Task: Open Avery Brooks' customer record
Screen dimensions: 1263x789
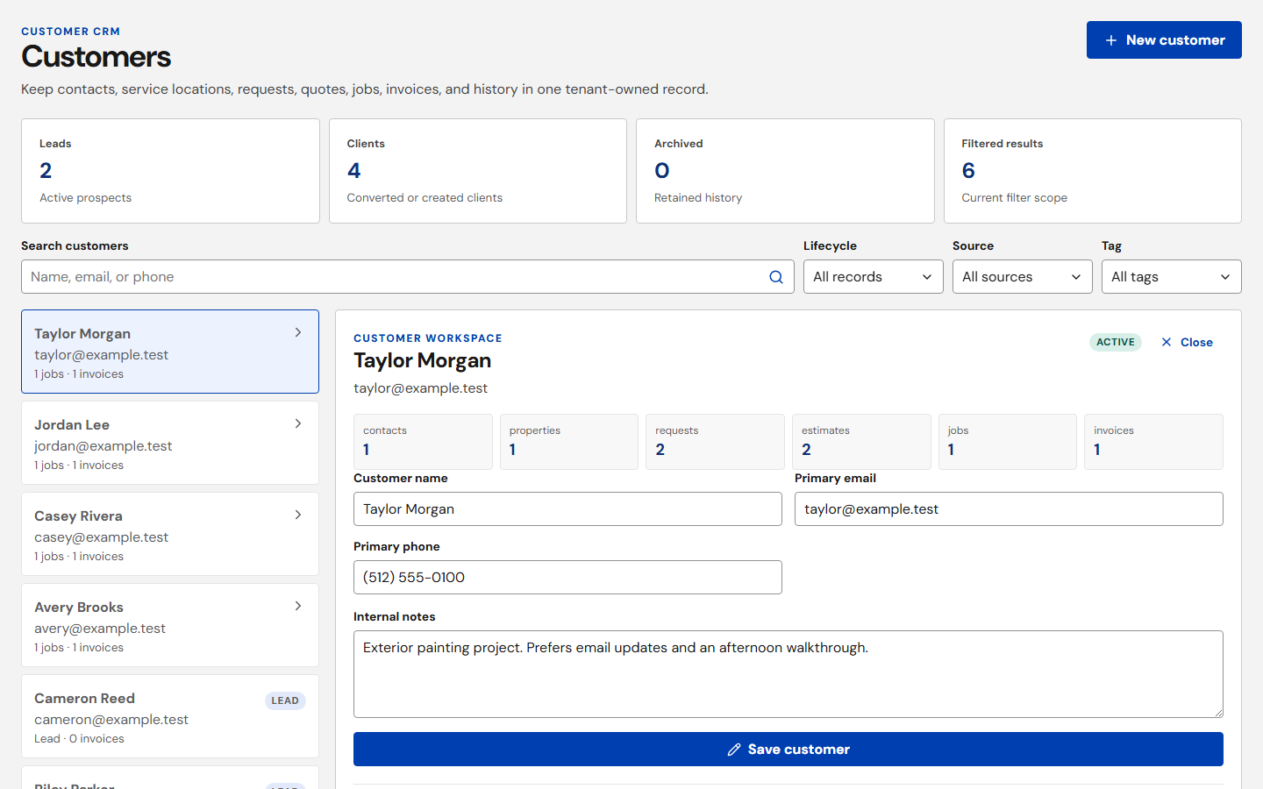Action: tap(170, 625)
